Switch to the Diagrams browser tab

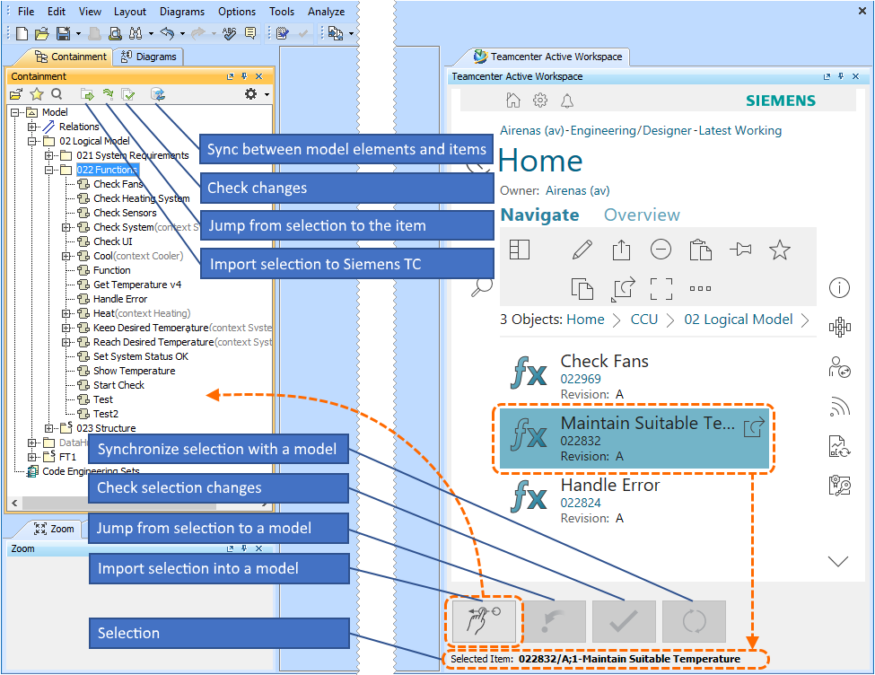tap(149, 57)
